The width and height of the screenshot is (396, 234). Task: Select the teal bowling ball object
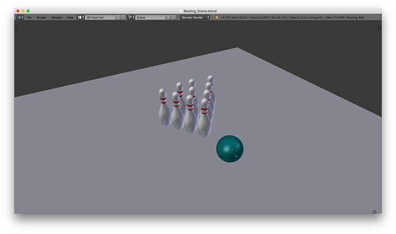pos(230,149)
